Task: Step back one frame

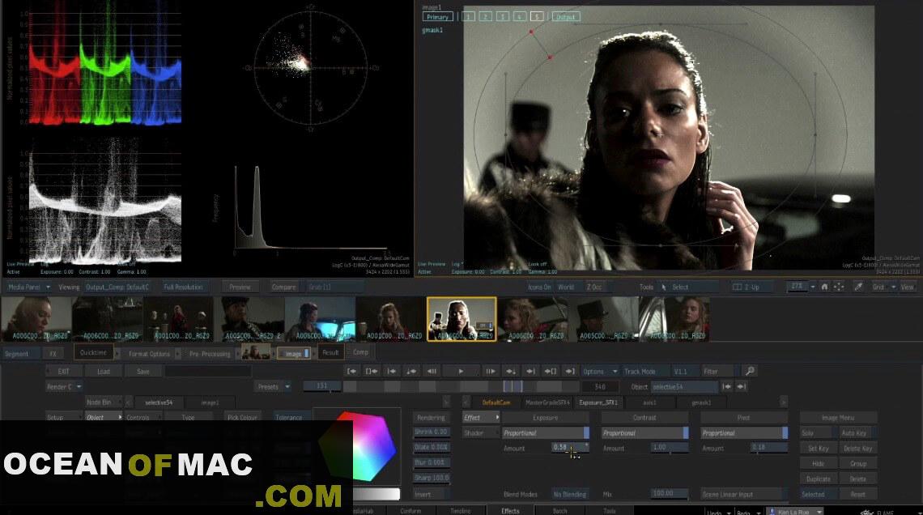Action: click(432, 372)
